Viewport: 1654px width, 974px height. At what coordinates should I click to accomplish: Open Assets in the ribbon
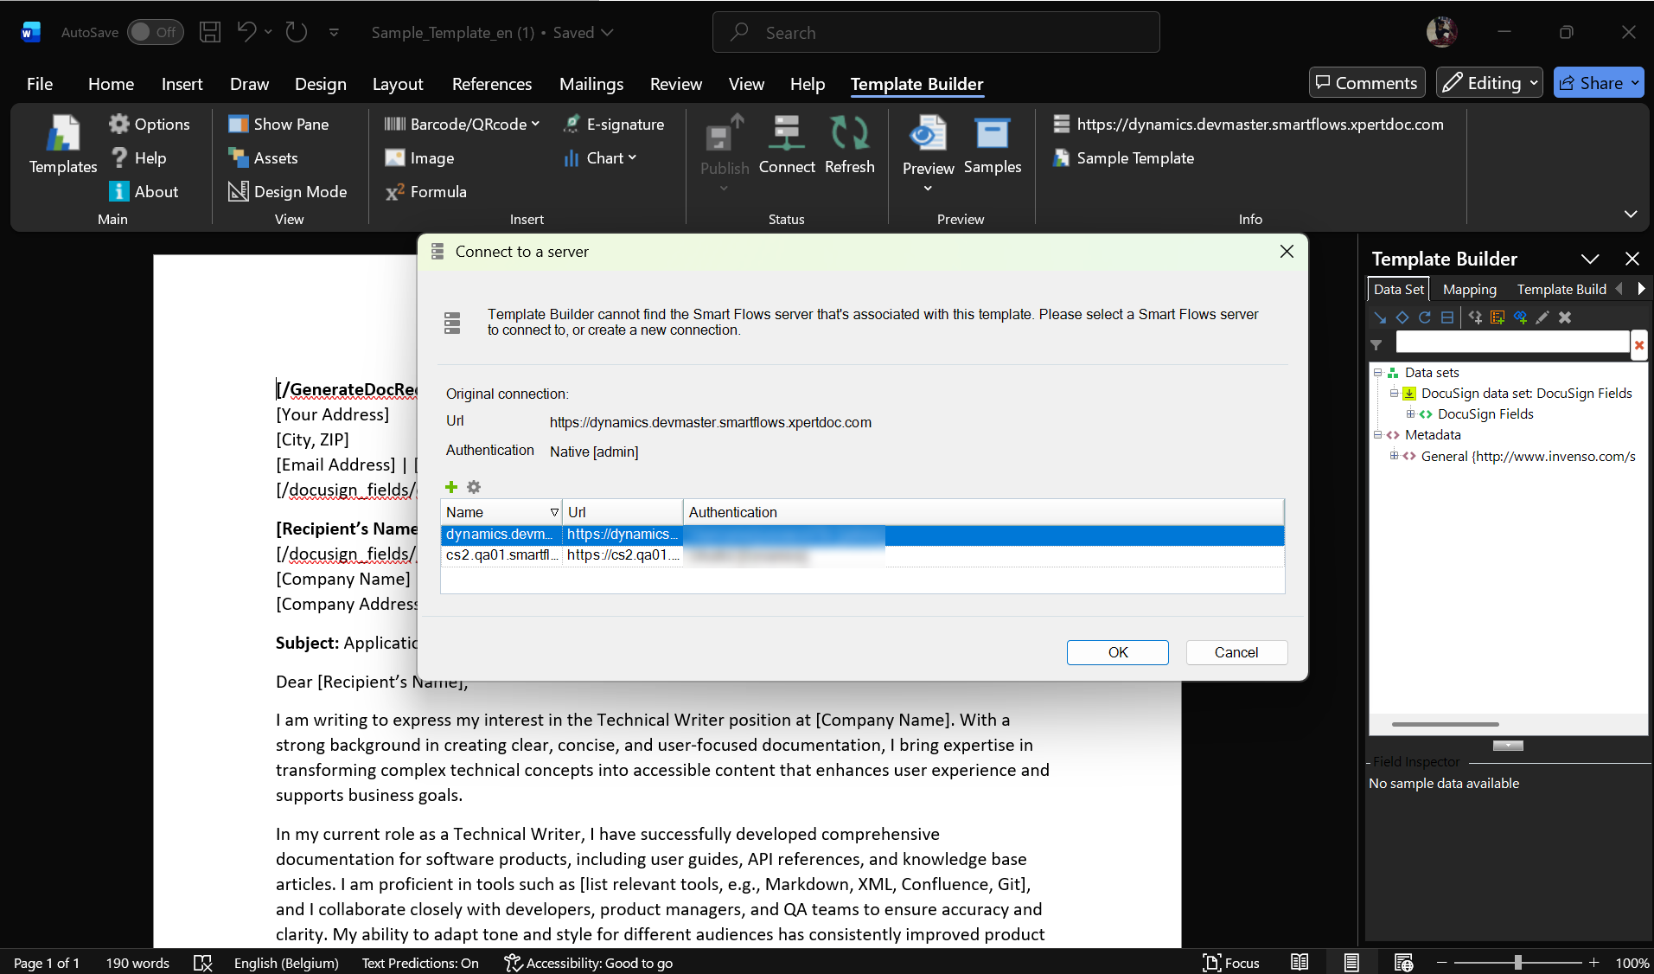coord(263,157)
